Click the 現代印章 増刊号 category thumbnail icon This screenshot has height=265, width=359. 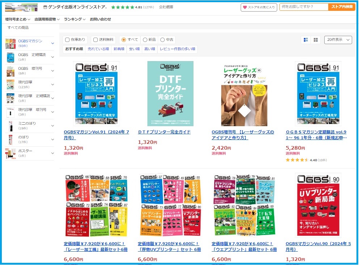coord(10,112)
